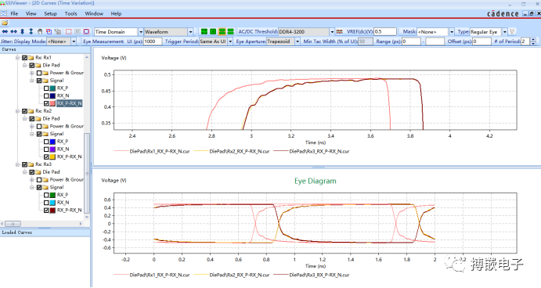The width and height of the screenshot is (541, 288).
Task: Select the last green stacked layout icon
Action: (x=231, y=32)
